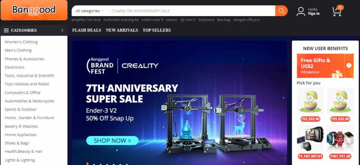Open the first mystery egg product
This screenshot has height=165, width=360.
[x=310, y=101]
